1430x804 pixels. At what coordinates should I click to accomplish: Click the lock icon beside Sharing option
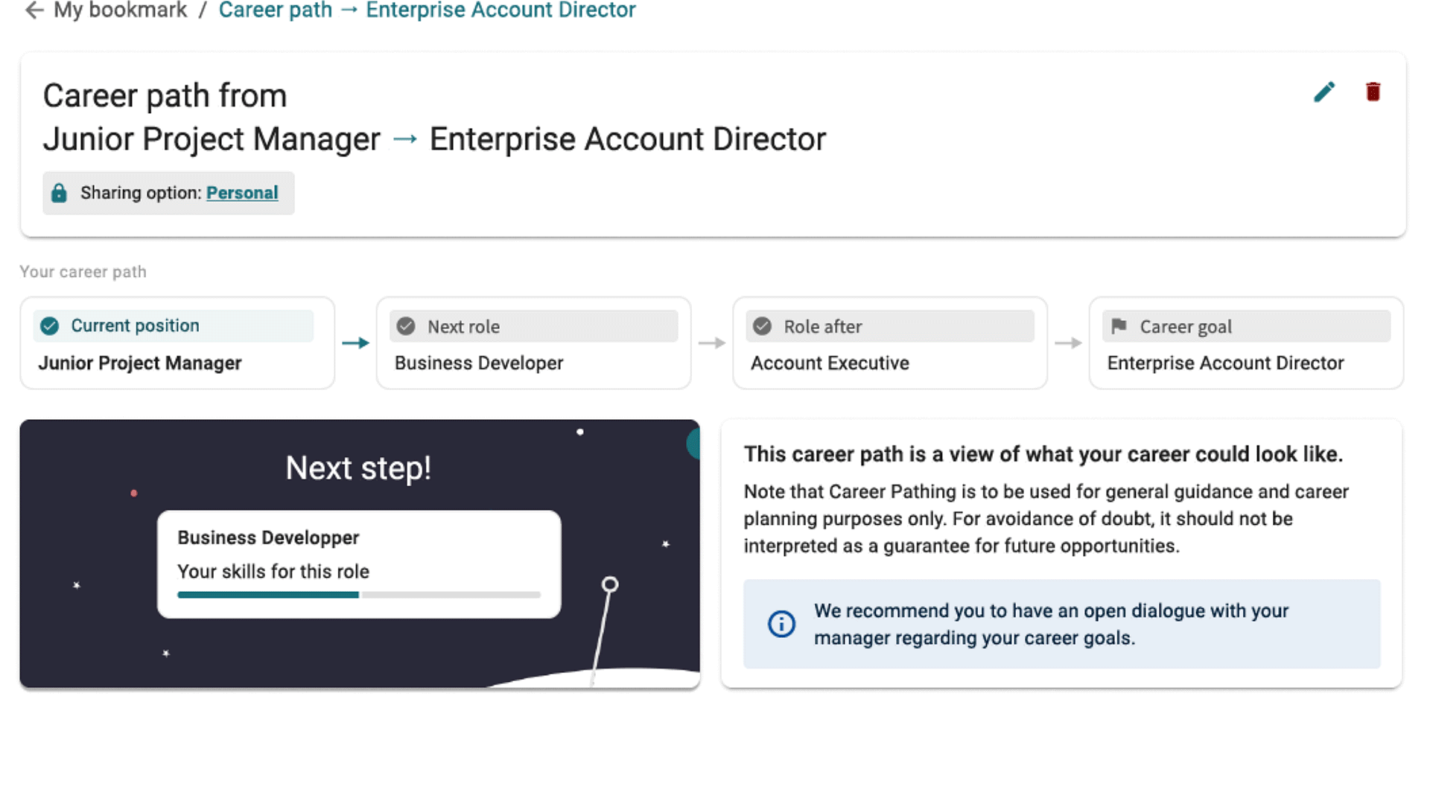59,194
